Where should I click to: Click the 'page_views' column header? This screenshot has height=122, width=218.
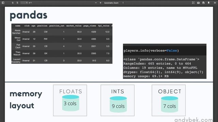(90, 26)
